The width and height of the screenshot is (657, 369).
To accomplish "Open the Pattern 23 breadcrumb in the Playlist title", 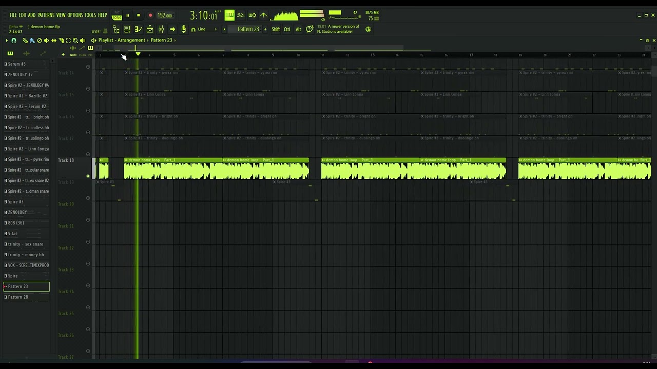I will (x=161, y=40).
